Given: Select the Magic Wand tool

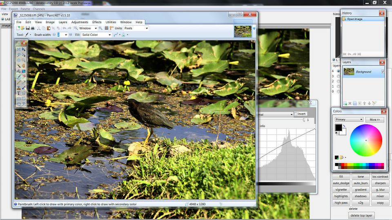Looking at the screenshot, I should (x=19, y=66).
